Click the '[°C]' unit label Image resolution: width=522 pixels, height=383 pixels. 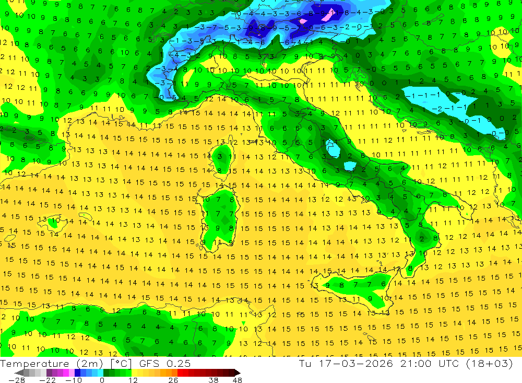pyautogui.click(x=121, y=364)
